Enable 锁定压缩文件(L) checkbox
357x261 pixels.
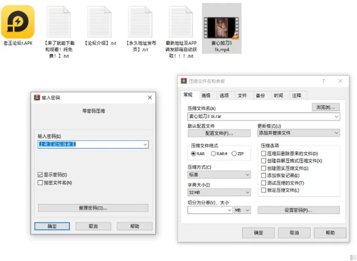pyautogui.click(x=263, y=190)
